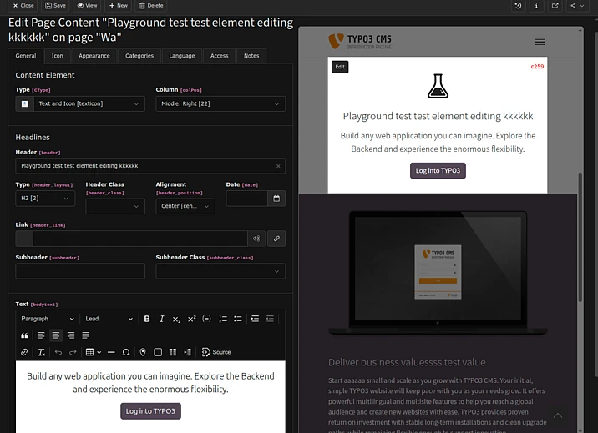Screen dimensions: 598x433
Task: Insert special character with Omega icon
Action: pyautogui.click(x=126, y=352)
